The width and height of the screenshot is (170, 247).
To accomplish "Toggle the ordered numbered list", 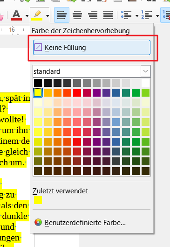I will point(146,15).
